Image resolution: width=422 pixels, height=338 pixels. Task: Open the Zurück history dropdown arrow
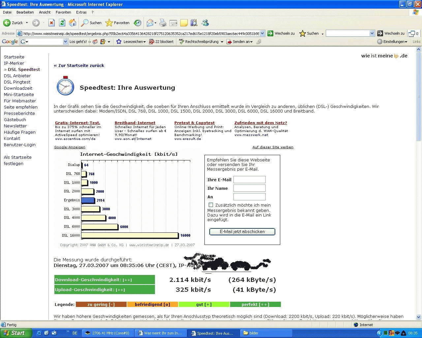(x=27, y=23)
